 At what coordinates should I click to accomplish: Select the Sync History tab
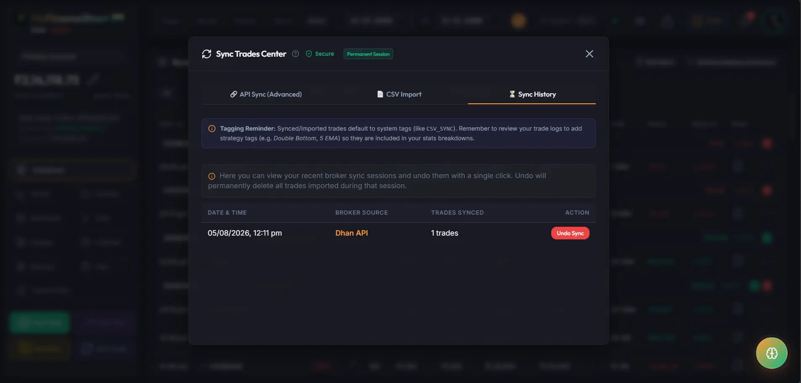[x=532, y=94]
